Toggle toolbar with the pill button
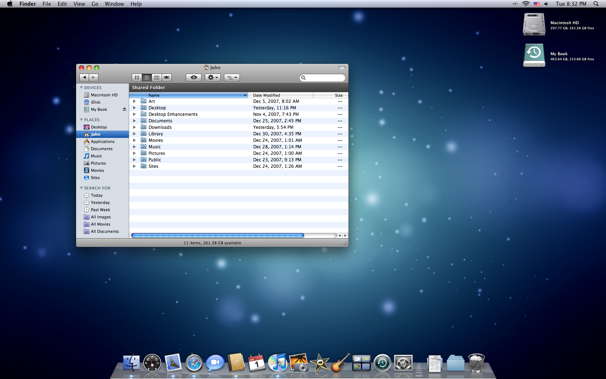Image resolution: width=606 pixels, height=379 pixels. (x=342, y=68)
